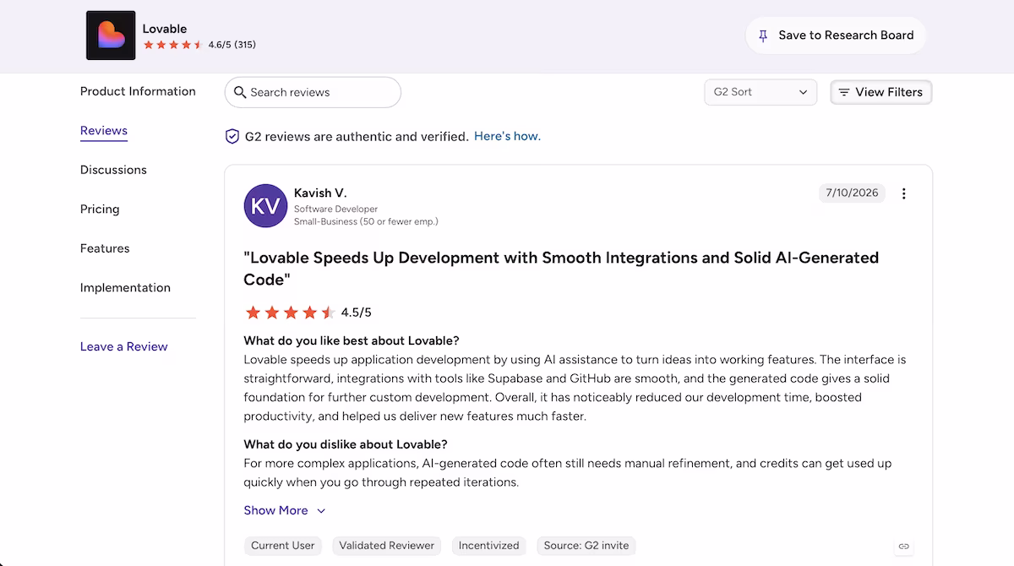Click the Lovable product logo
This screenshot has height=566, width=1014.
click(x=111, y=35)
